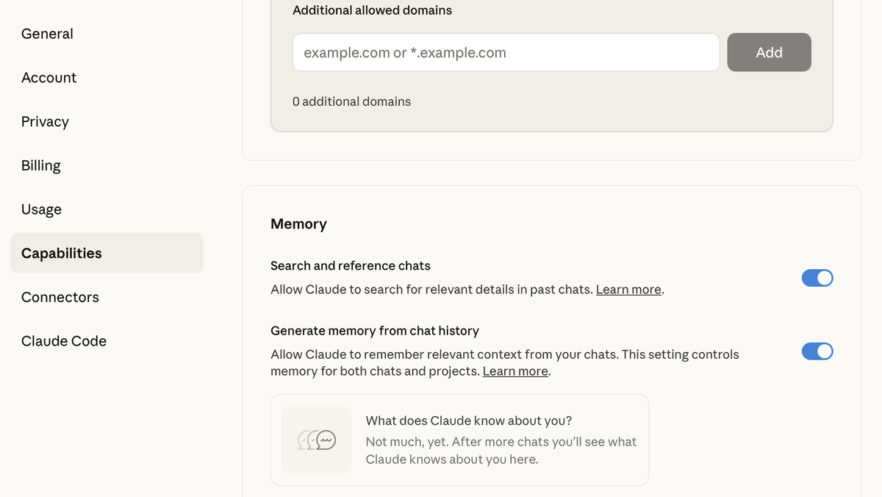Open Learn more about memory settings
This screenshot has height=497, width=882.
pyautogui.click(x=514, y=371)
